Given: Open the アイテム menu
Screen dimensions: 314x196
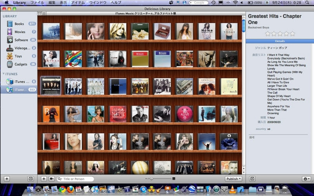Looking at the screenshot, I should point(78,3).
